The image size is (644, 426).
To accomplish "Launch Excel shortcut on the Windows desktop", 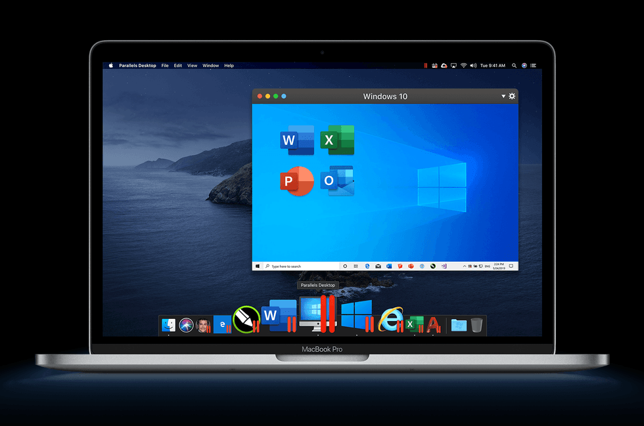I will point(337,140).
